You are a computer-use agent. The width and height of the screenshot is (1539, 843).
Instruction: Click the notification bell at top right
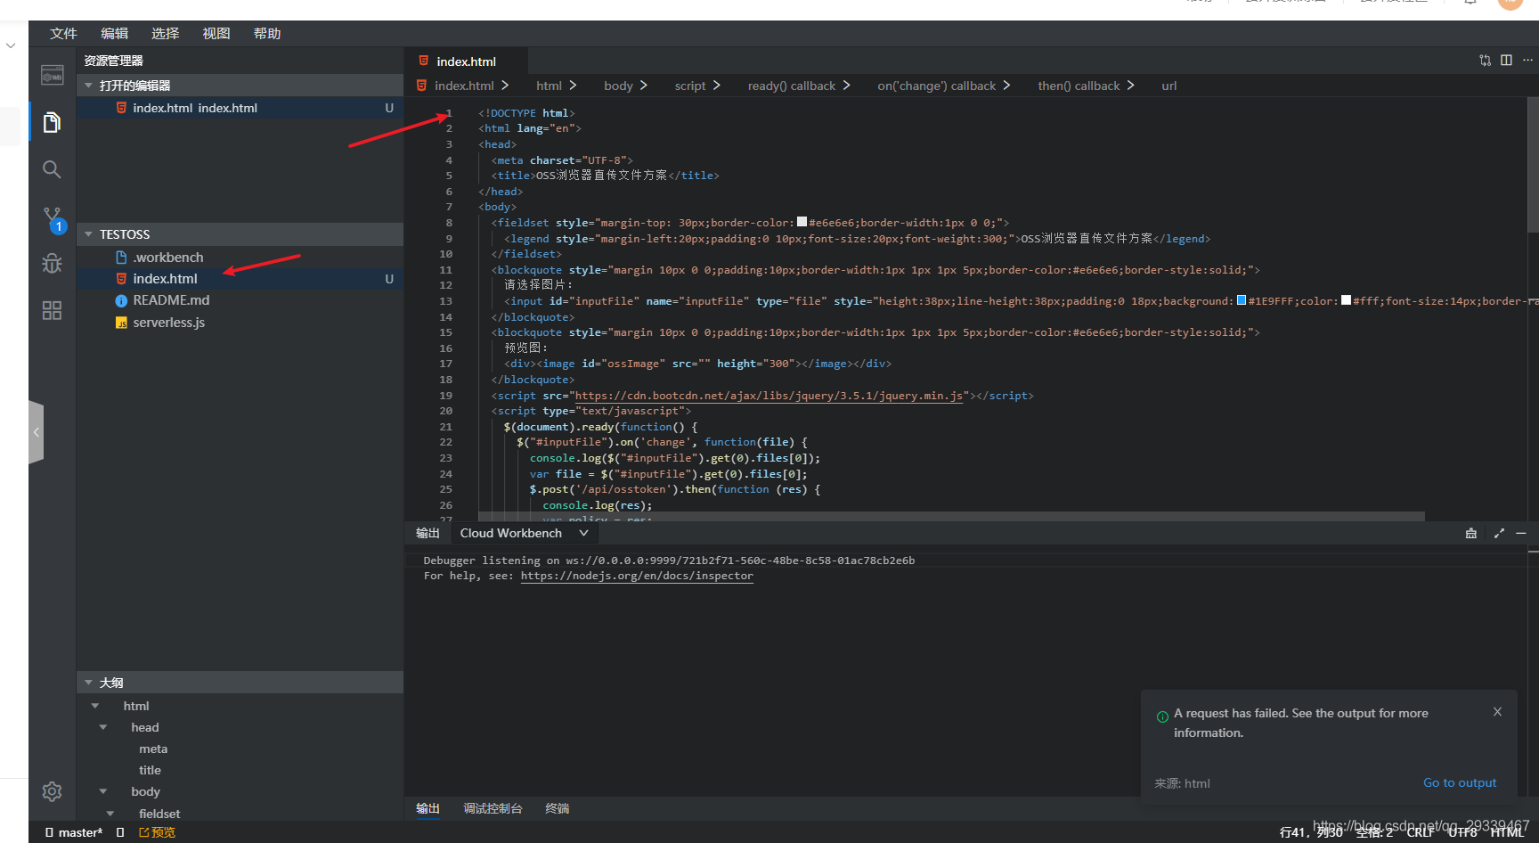1470,2
